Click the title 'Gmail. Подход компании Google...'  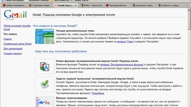click(x=74, y=15)
